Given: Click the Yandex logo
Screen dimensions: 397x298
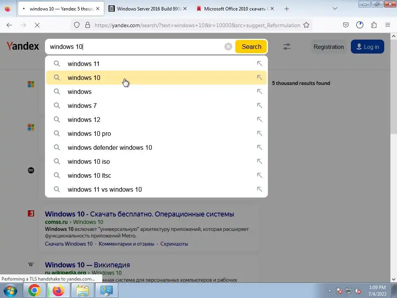Looking at the screenshot, I should click(x=23, y=46).
